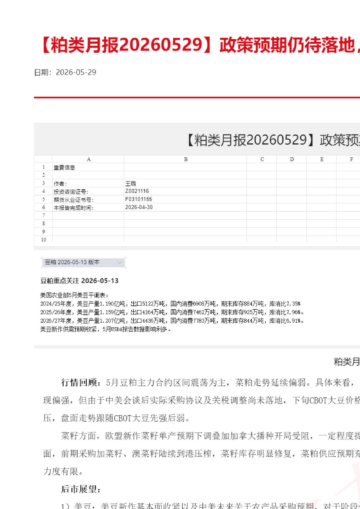Image resolution: width=360 pixels, height=509 pixels.
Task: Click the 行情回顾 paragraph heading
Action: tap(81, 383)
